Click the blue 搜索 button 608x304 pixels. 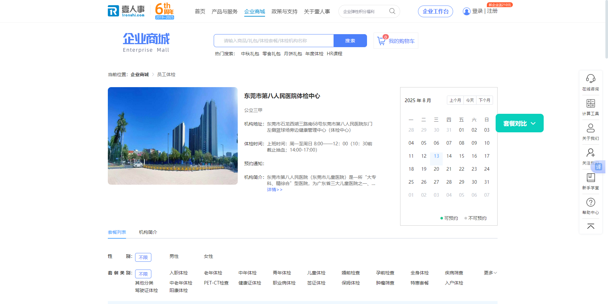[350, 41]
